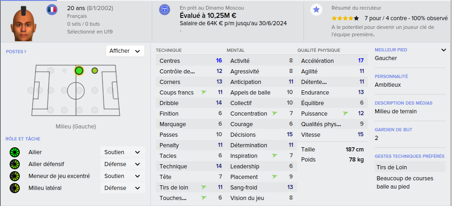Click the Milieu latéral role suitability icon
This screenshot has width=452, height=206.
14,188
